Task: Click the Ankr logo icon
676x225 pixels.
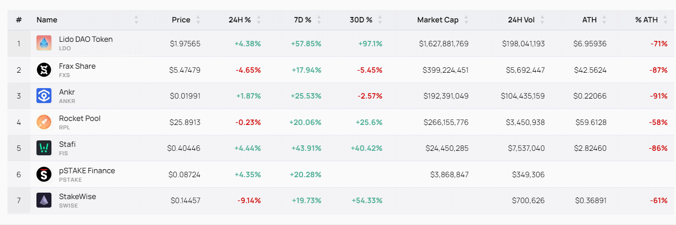Action: coord(44,96)
